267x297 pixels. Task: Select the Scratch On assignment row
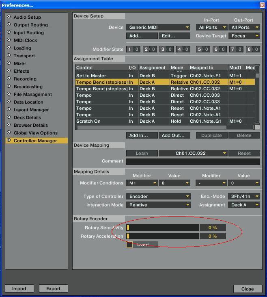coord(165,121)
